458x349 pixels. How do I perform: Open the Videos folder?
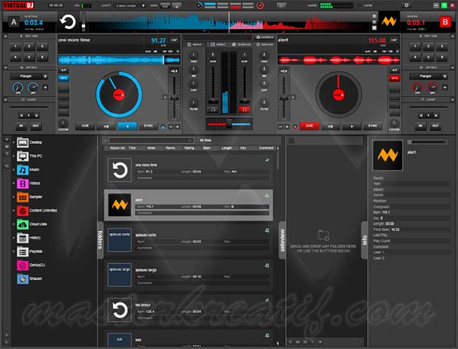(x=29, y=183)
